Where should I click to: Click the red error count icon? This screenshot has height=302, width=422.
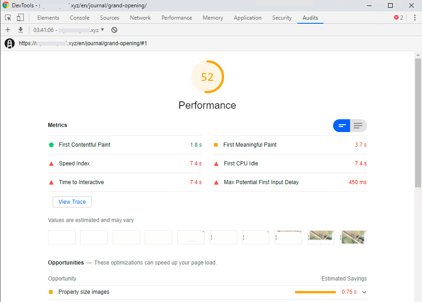399,18
